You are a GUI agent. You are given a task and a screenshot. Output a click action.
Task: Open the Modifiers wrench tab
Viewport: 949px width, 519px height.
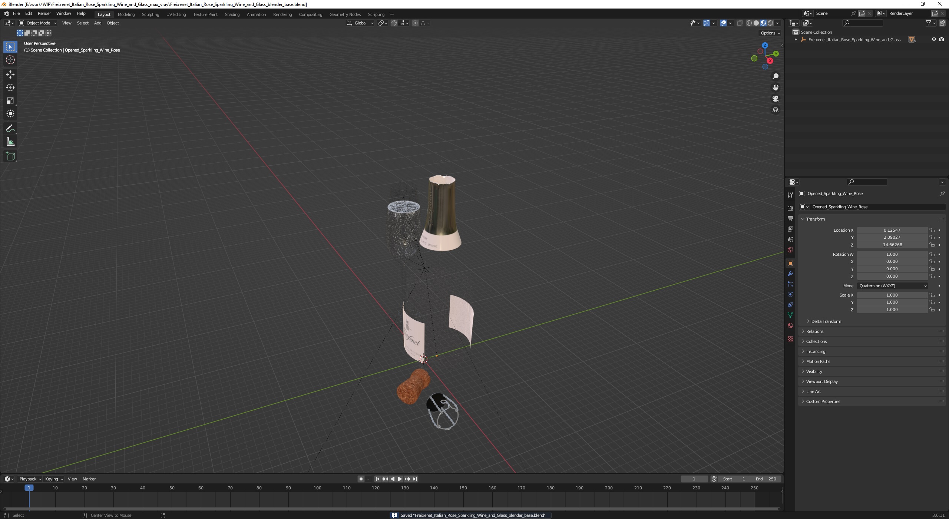[790, 274]
